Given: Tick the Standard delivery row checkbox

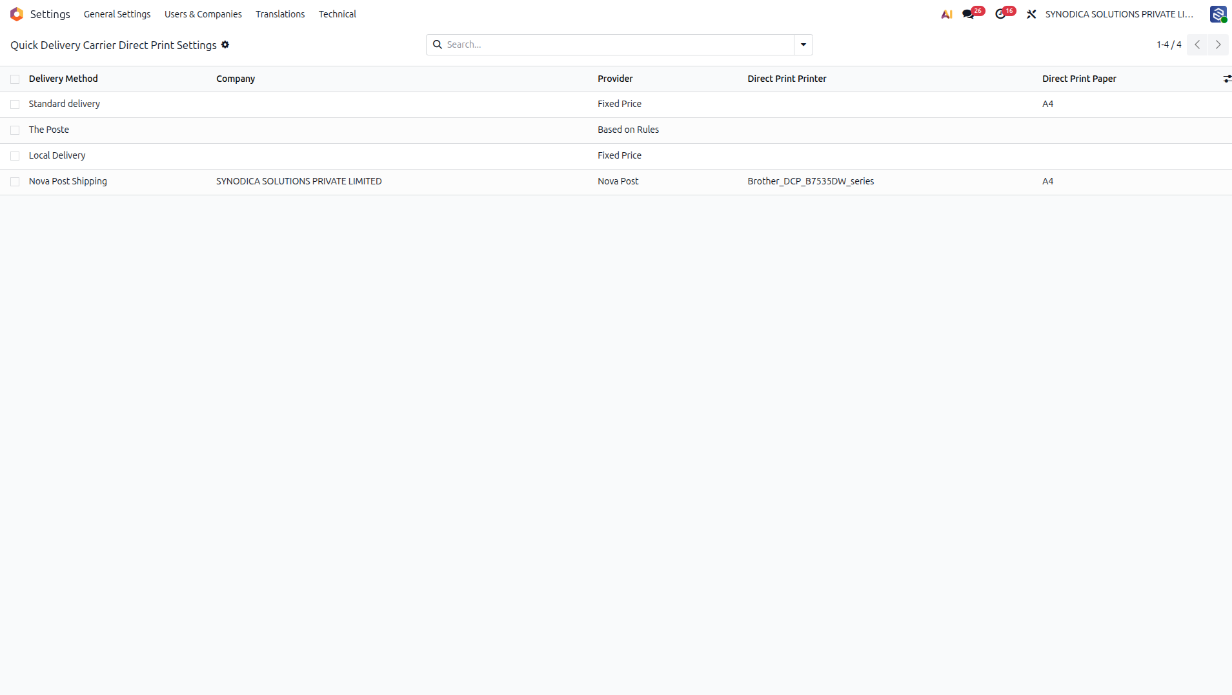Looking at the screenshot, I should [15, 104].
